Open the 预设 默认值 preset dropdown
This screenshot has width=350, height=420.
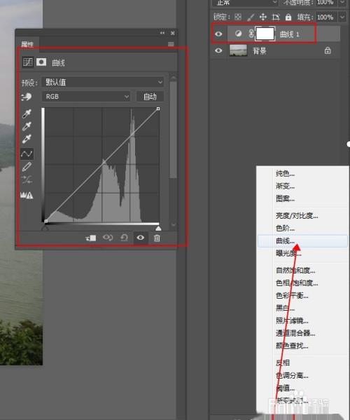(103, 82)
